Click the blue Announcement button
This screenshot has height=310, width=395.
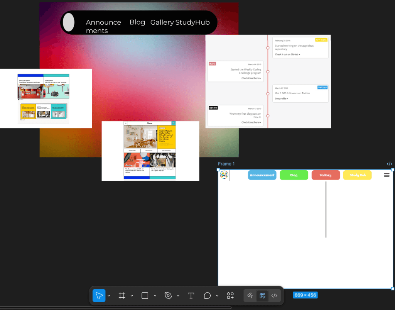(x=262, y=175)
